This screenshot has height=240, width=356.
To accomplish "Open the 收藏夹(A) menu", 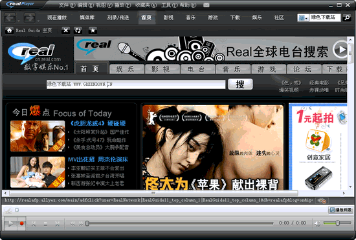I will [146, 5].
